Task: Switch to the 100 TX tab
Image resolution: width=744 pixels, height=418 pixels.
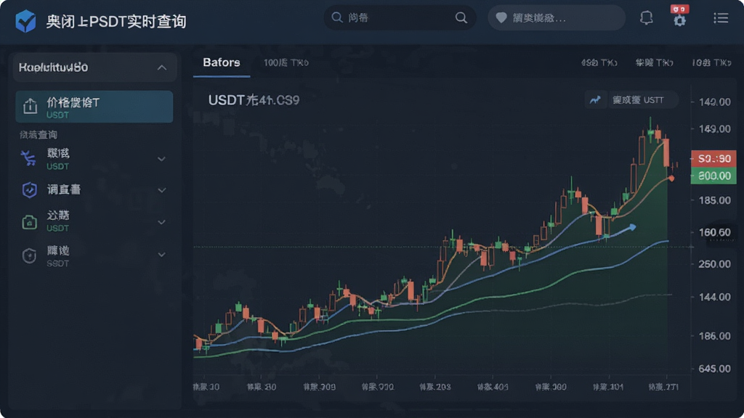Action: tap(286, 62)
